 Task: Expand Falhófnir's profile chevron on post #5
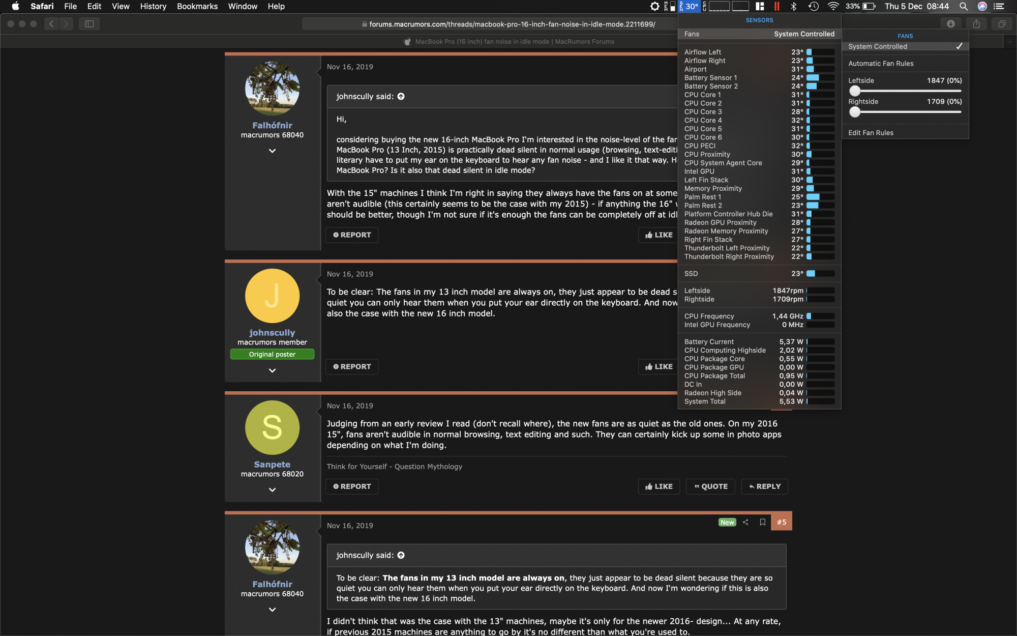(x=272, y=610)
